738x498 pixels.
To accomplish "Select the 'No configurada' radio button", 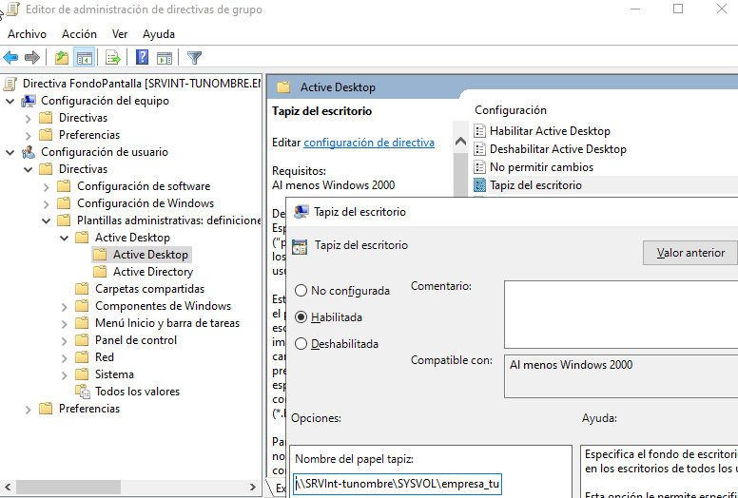I will click(301, 291).
